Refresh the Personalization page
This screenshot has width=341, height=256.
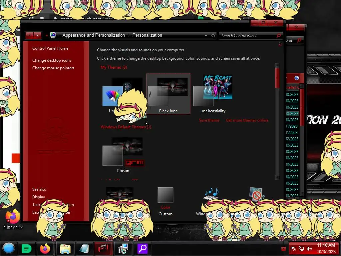213,35
